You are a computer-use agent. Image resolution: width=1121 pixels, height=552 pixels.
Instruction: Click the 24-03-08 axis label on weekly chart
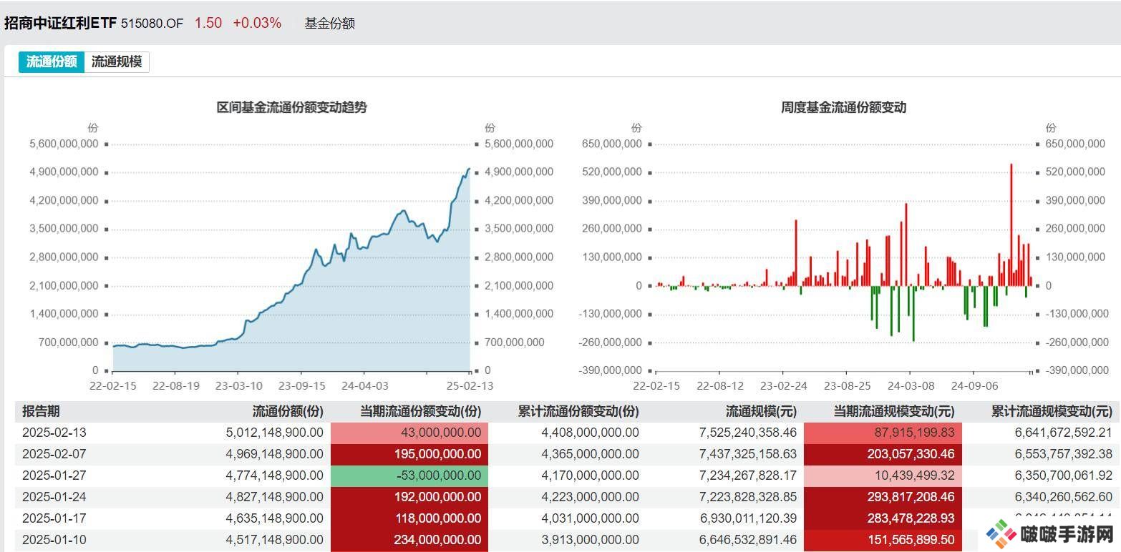point(910,386)
